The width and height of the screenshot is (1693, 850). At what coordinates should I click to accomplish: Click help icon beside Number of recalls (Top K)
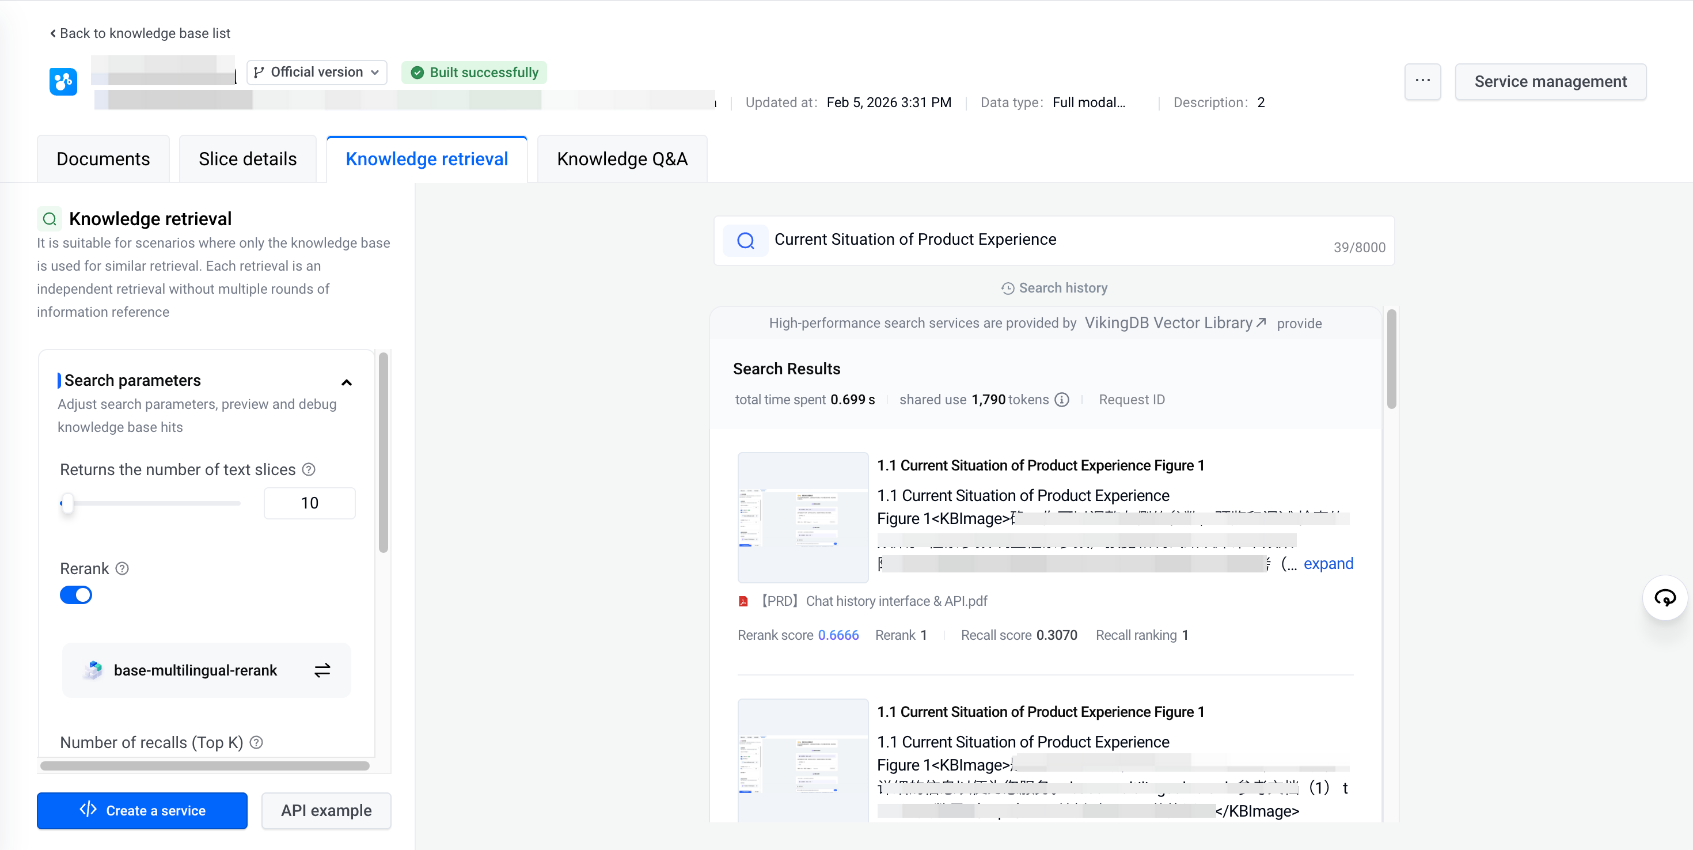(257, 742)
